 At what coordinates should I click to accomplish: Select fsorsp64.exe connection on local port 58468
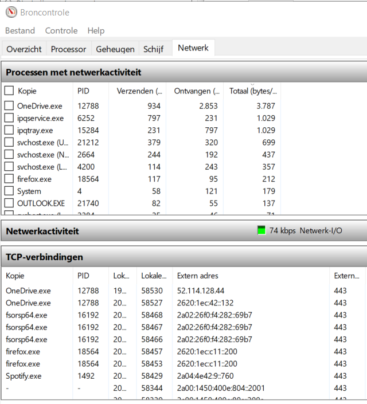pos(184,315)
